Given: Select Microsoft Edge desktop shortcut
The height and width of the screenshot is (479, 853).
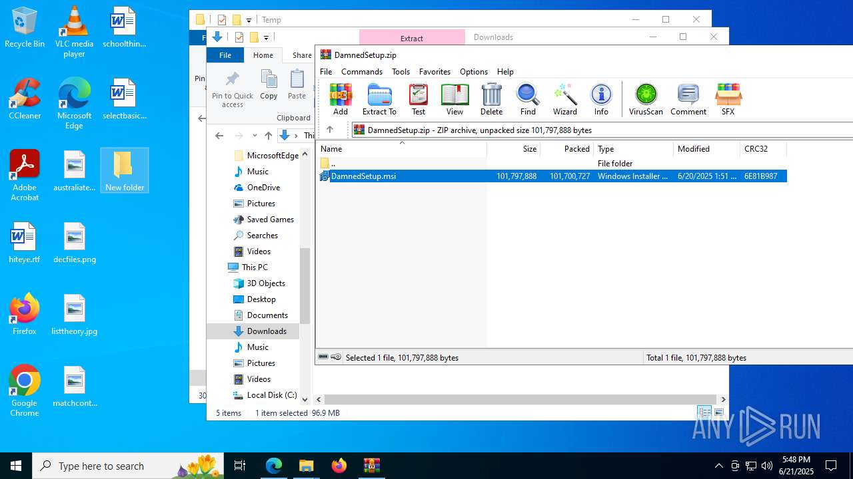Looking at the screenshot, I should click(x=74, y=104).
